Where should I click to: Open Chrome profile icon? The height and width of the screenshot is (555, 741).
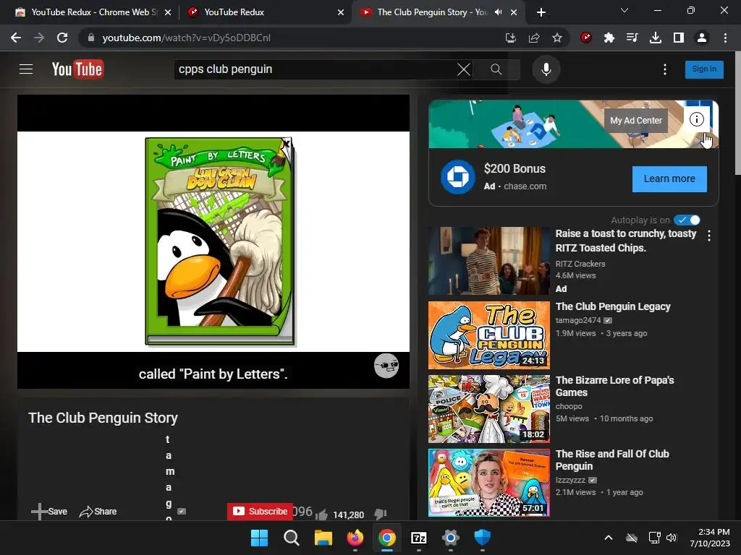702,38
